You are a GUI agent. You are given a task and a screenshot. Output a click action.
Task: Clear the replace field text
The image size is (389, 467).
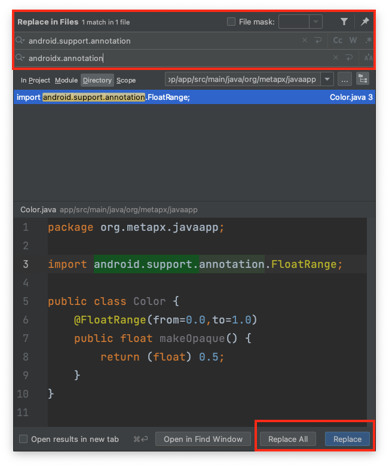click(x=336, y=57)
